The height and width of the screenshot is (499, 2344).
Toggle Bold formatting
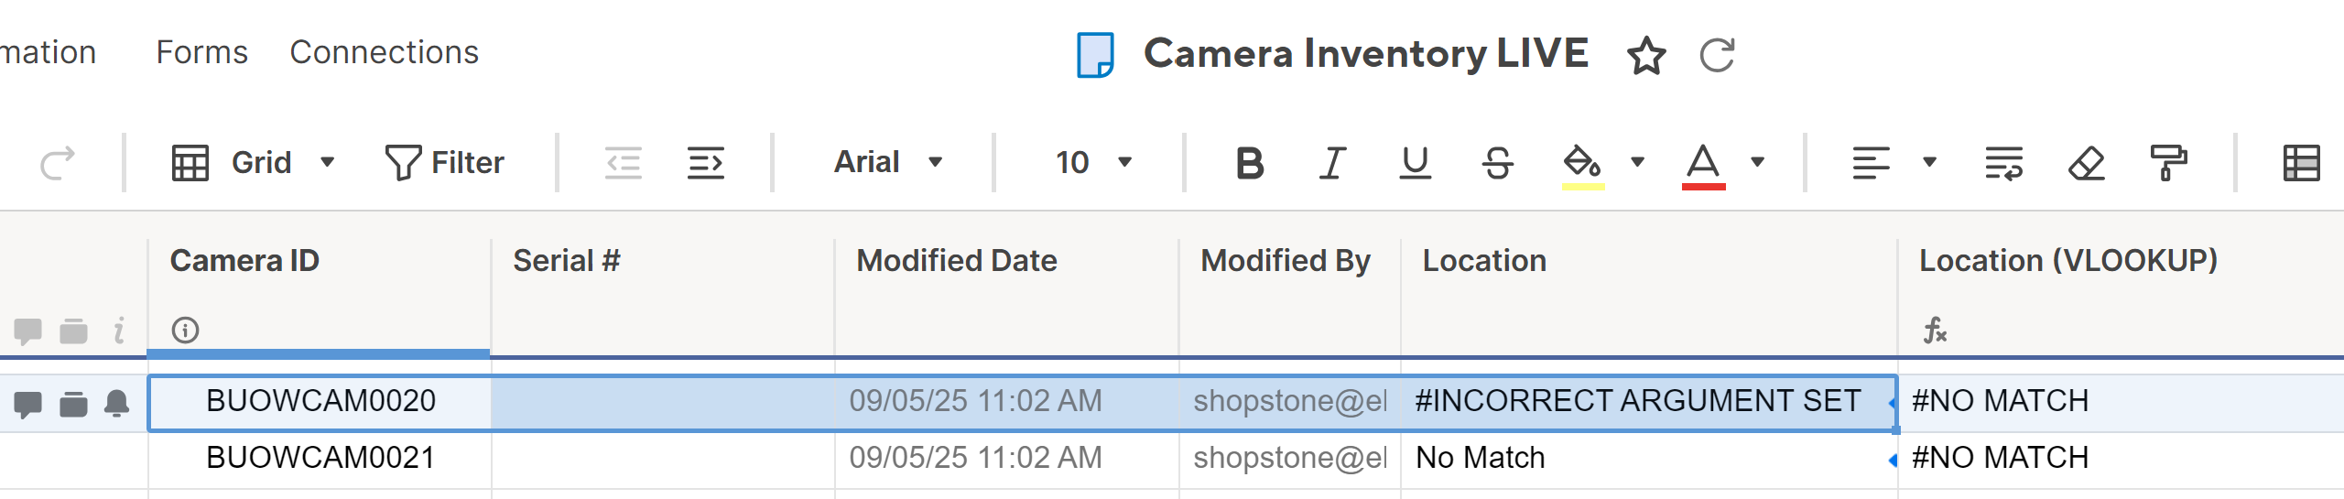pyautogui.click(x=1250, y=163)
